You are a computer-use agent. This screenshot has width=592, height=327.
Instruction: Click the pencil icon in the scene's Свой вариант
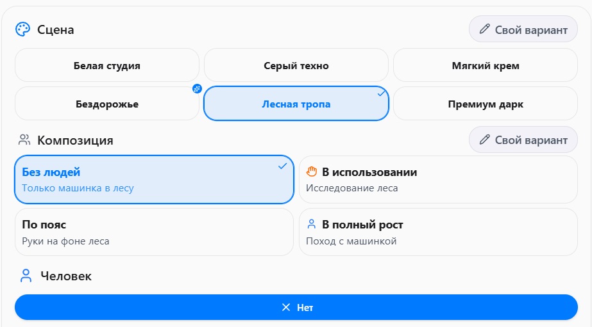tap(485, 29)
